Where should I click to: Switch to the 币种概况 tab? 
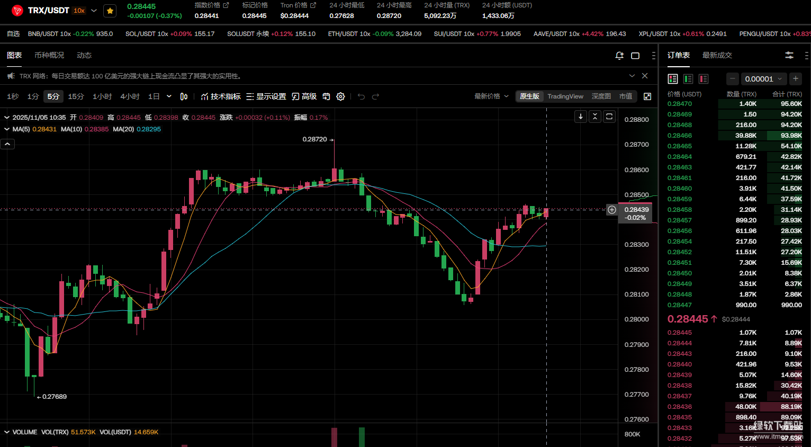49,55
